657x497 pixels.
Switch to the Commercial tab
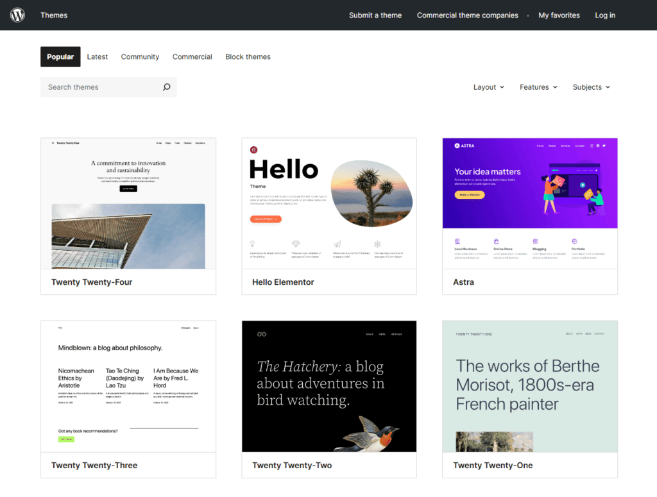tap(192, 56)
